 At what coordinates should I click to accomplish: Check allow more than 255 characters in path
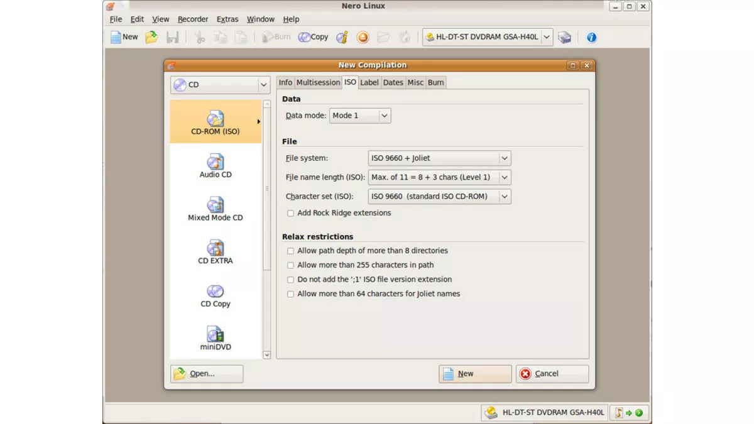tap(290, 265)
